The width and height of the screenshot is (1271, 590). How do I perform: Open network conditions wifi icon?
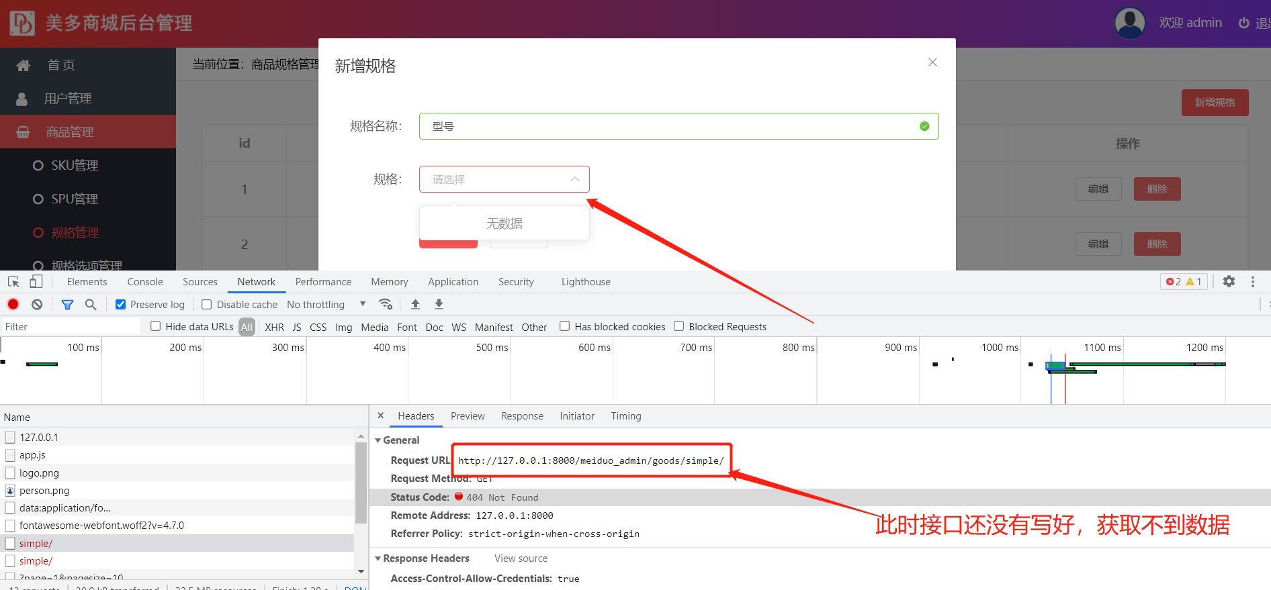pyautogui.click(x=385, y=304)
